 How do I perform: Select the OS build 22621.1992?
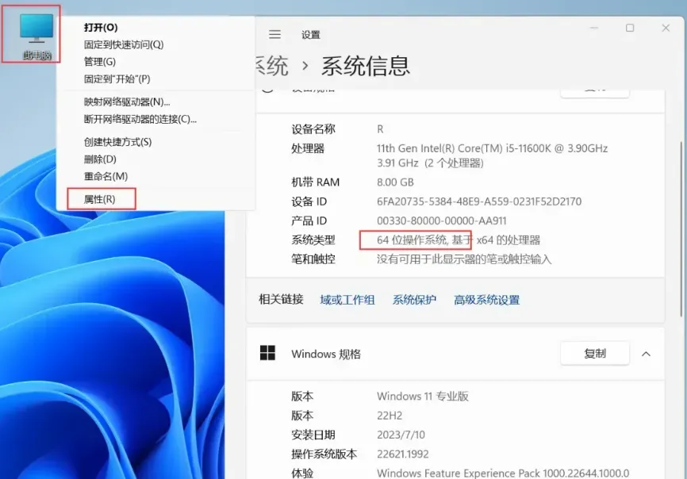[403, 454]
